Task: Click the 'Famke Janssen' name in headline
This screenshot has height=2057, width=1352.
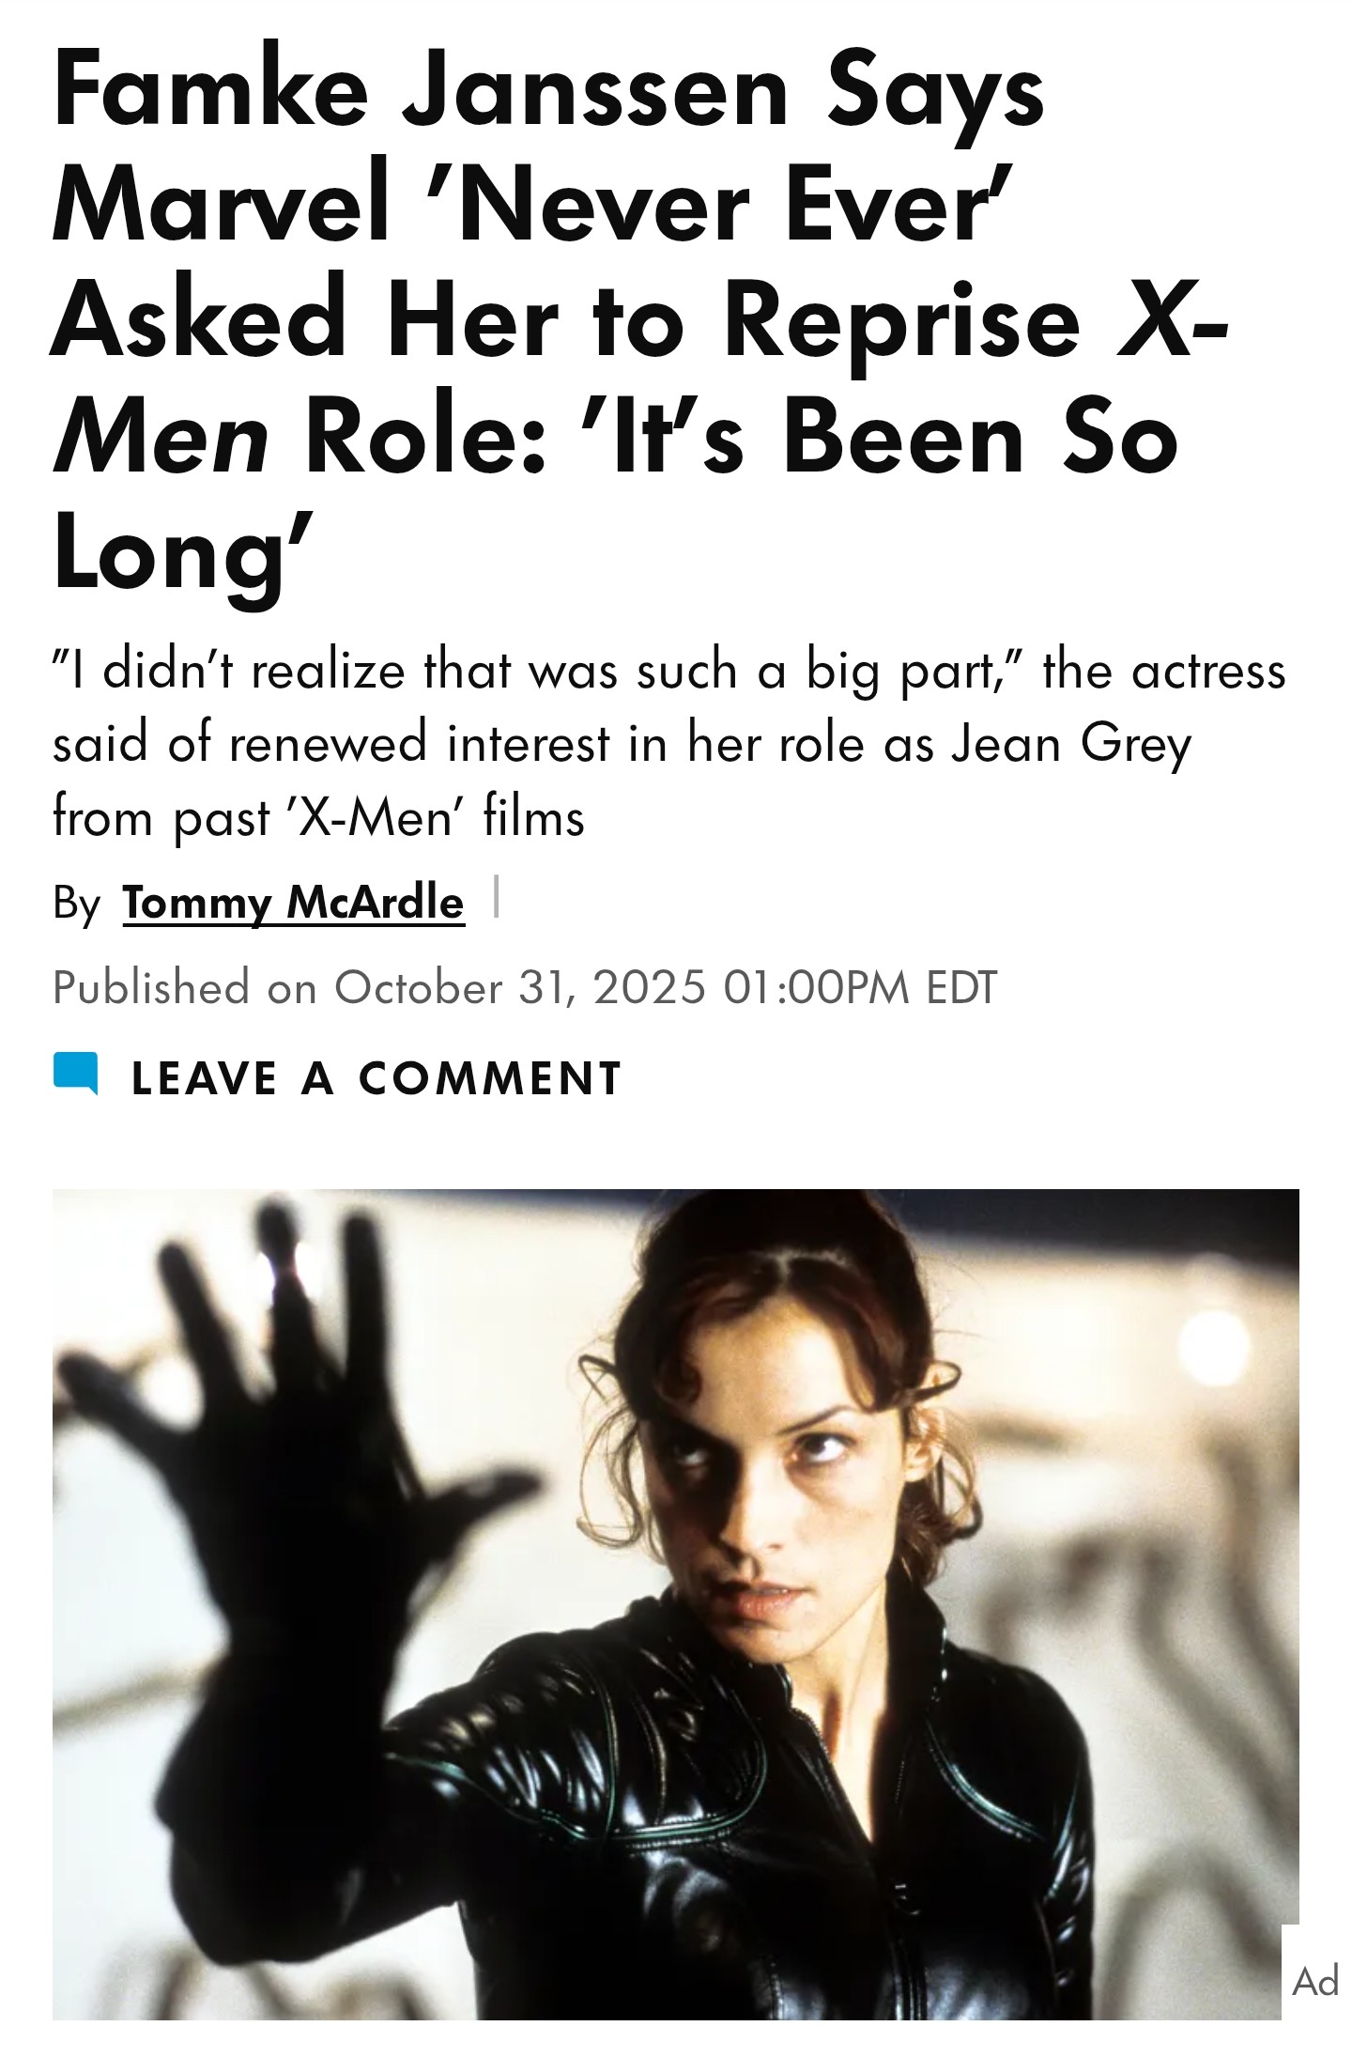Action: tap(422, 90)
